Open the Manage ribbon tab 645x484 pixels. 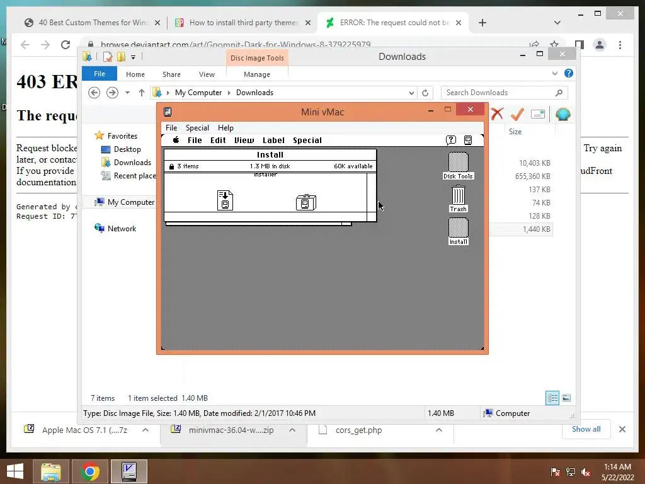click(257, 74)
